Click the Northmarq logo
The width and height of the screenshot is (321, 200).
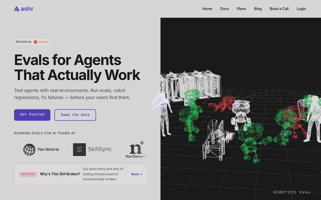pyautogui.click(x=136, y=149)
